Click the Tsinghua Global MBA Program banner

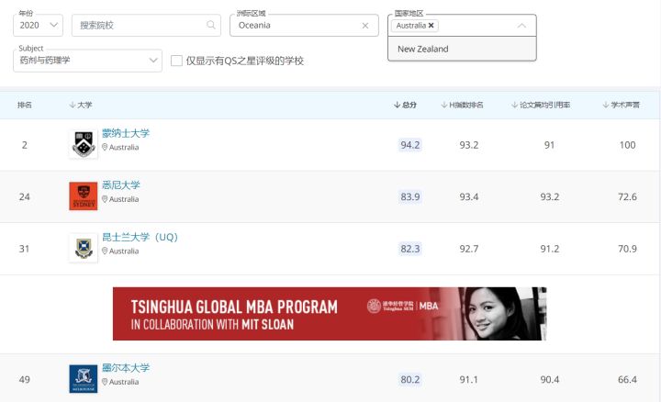click(330, 314)
